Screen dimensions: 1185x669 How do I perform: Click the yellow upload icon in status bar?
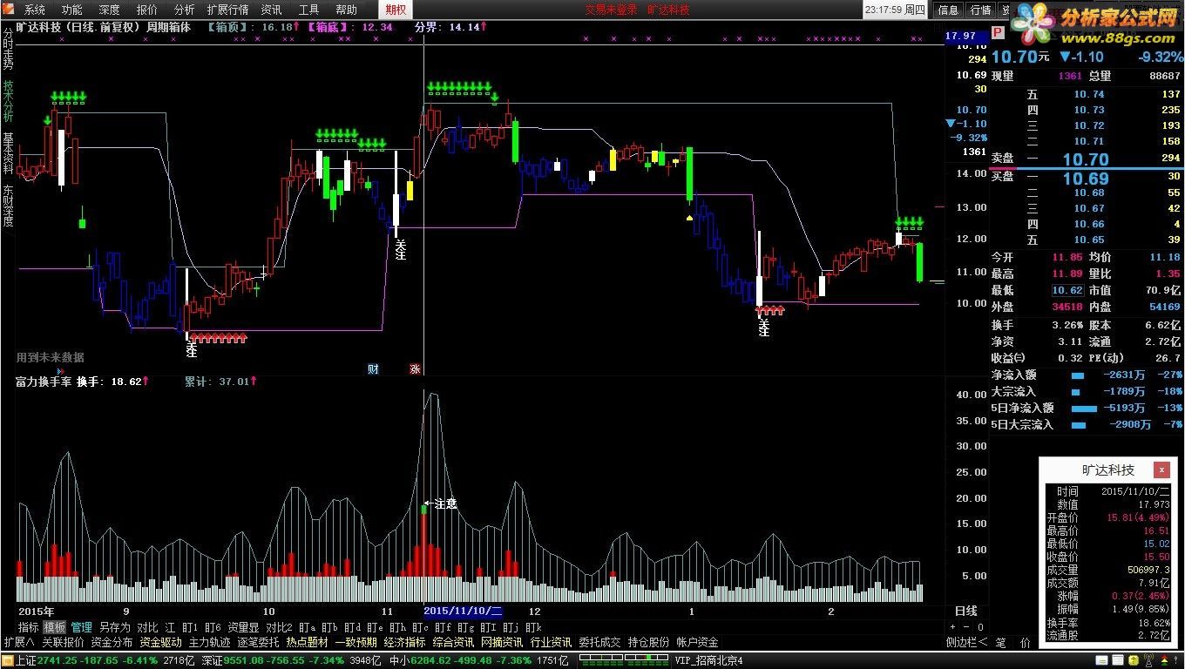1132,661
